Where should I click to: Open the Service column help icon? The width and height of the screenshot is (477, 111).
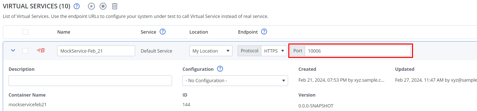(163, 32)
